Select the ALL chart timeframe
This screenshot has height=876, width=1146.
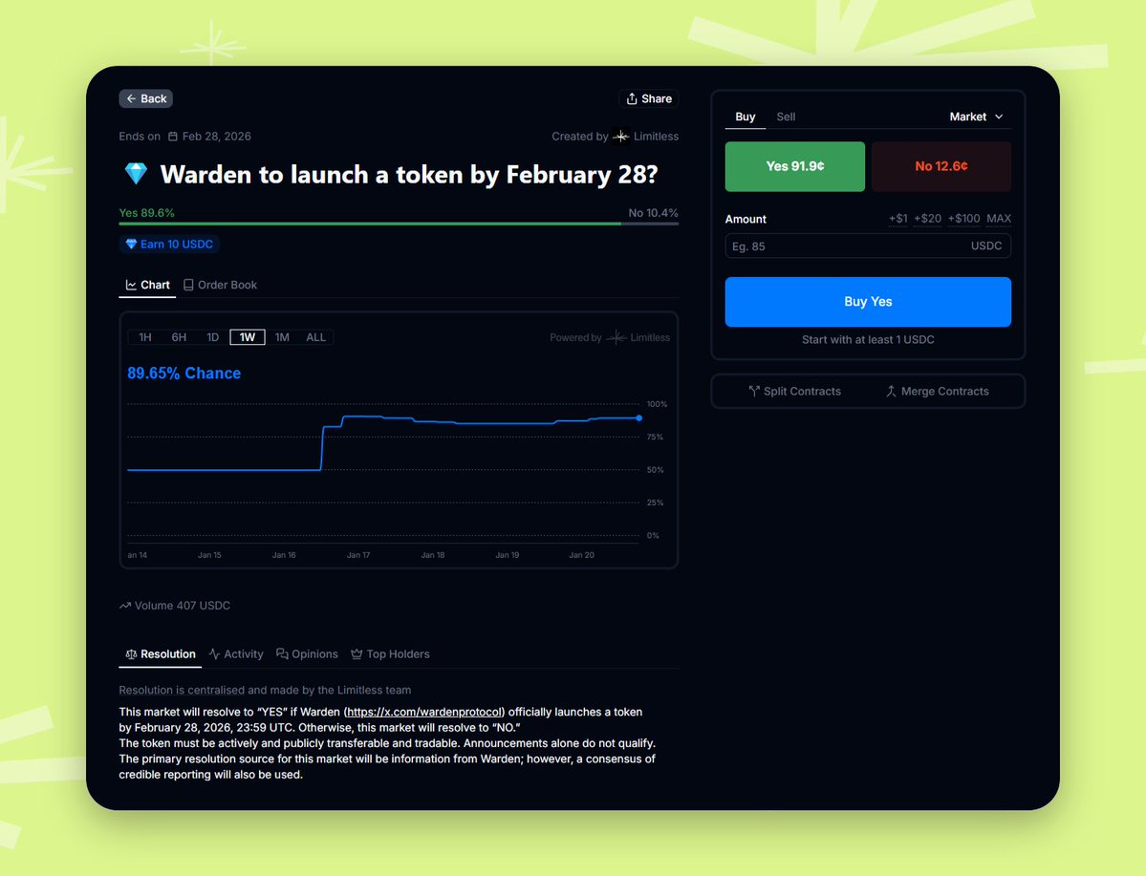click(315, 337)
